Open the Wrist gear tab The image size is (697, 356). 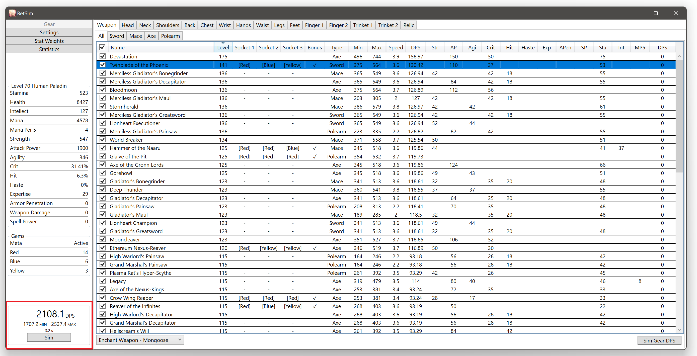point(224,25)
